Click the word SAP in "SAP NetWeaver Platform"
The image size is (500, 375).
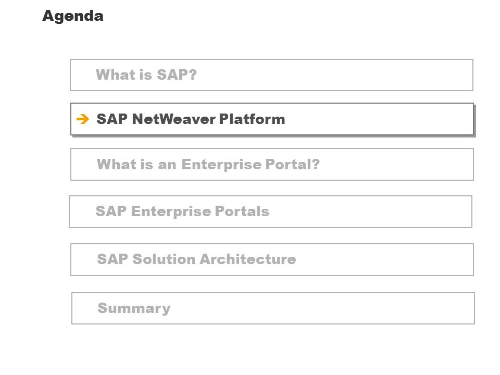112,119
